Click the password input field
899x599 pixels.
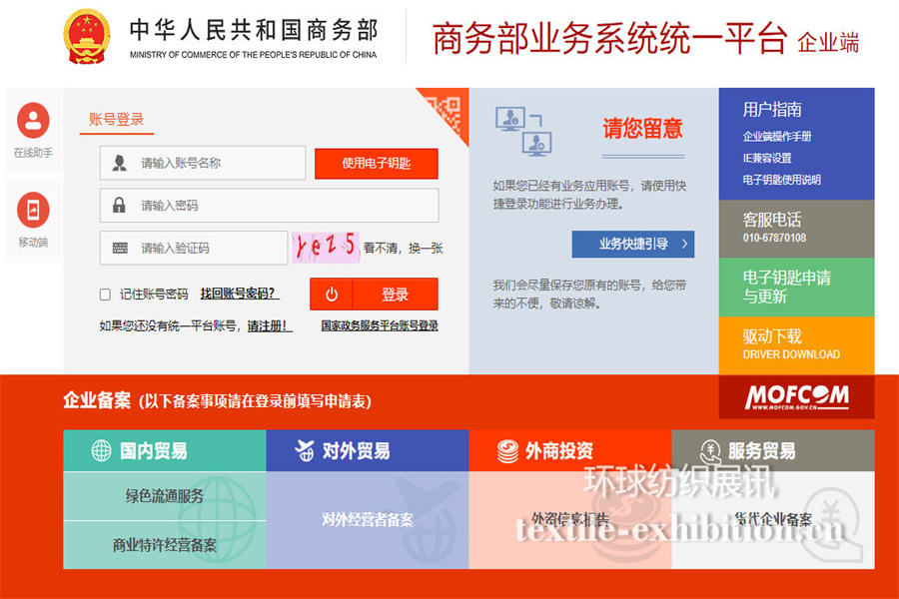click(x=280, y=206)
